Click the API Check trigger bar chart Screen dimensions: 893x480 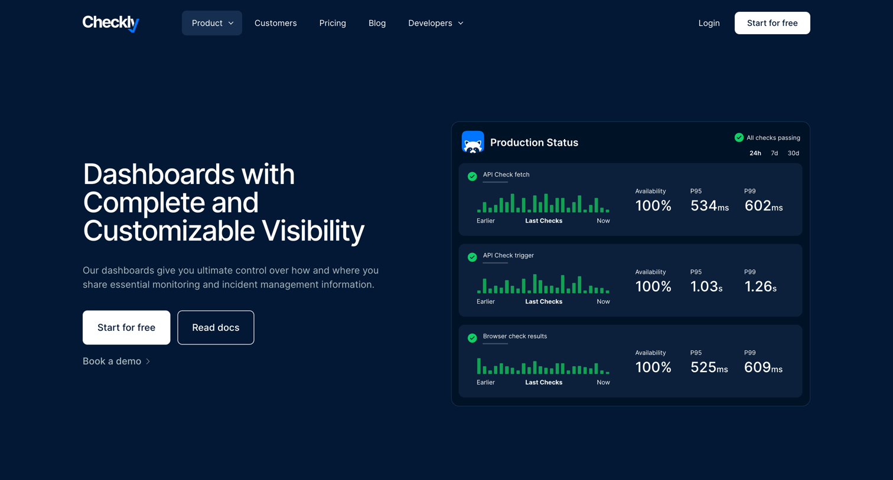point(543,284)
